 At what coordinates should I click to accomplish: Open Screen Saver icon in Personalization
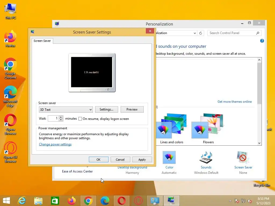coord(243,157)
